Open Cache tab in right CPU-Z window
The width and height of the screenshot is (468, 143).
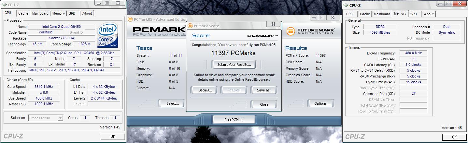coord(365,14)
